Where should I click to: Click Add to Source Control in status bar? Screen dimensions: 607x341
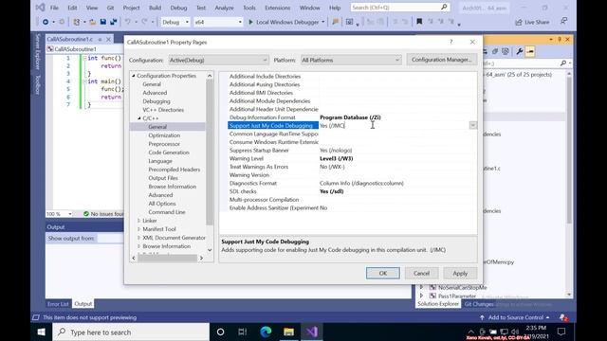(x=515, y=317)
